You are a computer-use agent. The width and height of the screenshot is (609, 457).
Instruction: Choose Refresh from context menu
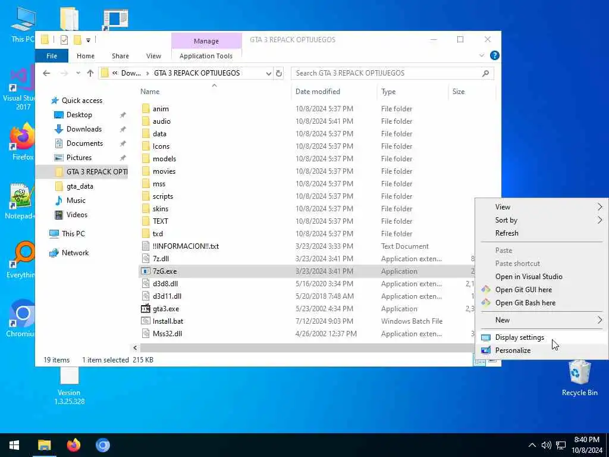tap(542, 233)
